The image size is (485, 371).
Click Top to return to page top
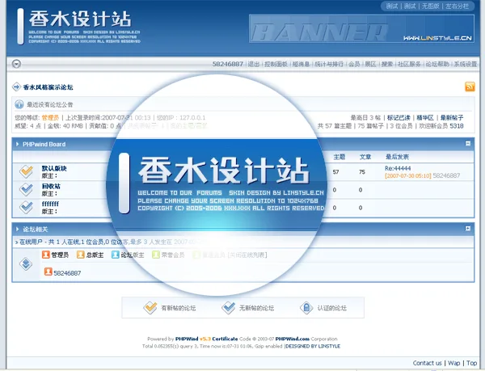click(472, 363)
